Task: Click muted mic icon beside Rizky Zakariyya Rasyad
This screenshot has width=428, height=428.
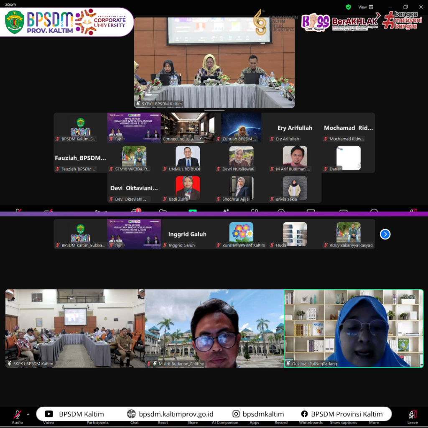Action: click(x=325, y=245)
